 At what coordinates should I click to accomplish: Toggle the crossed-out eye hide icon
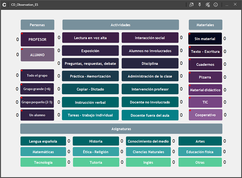pyautogui.click(x=208, y=5)
